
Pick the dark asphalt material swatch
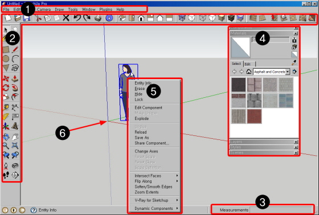click(x=239, y=85)
